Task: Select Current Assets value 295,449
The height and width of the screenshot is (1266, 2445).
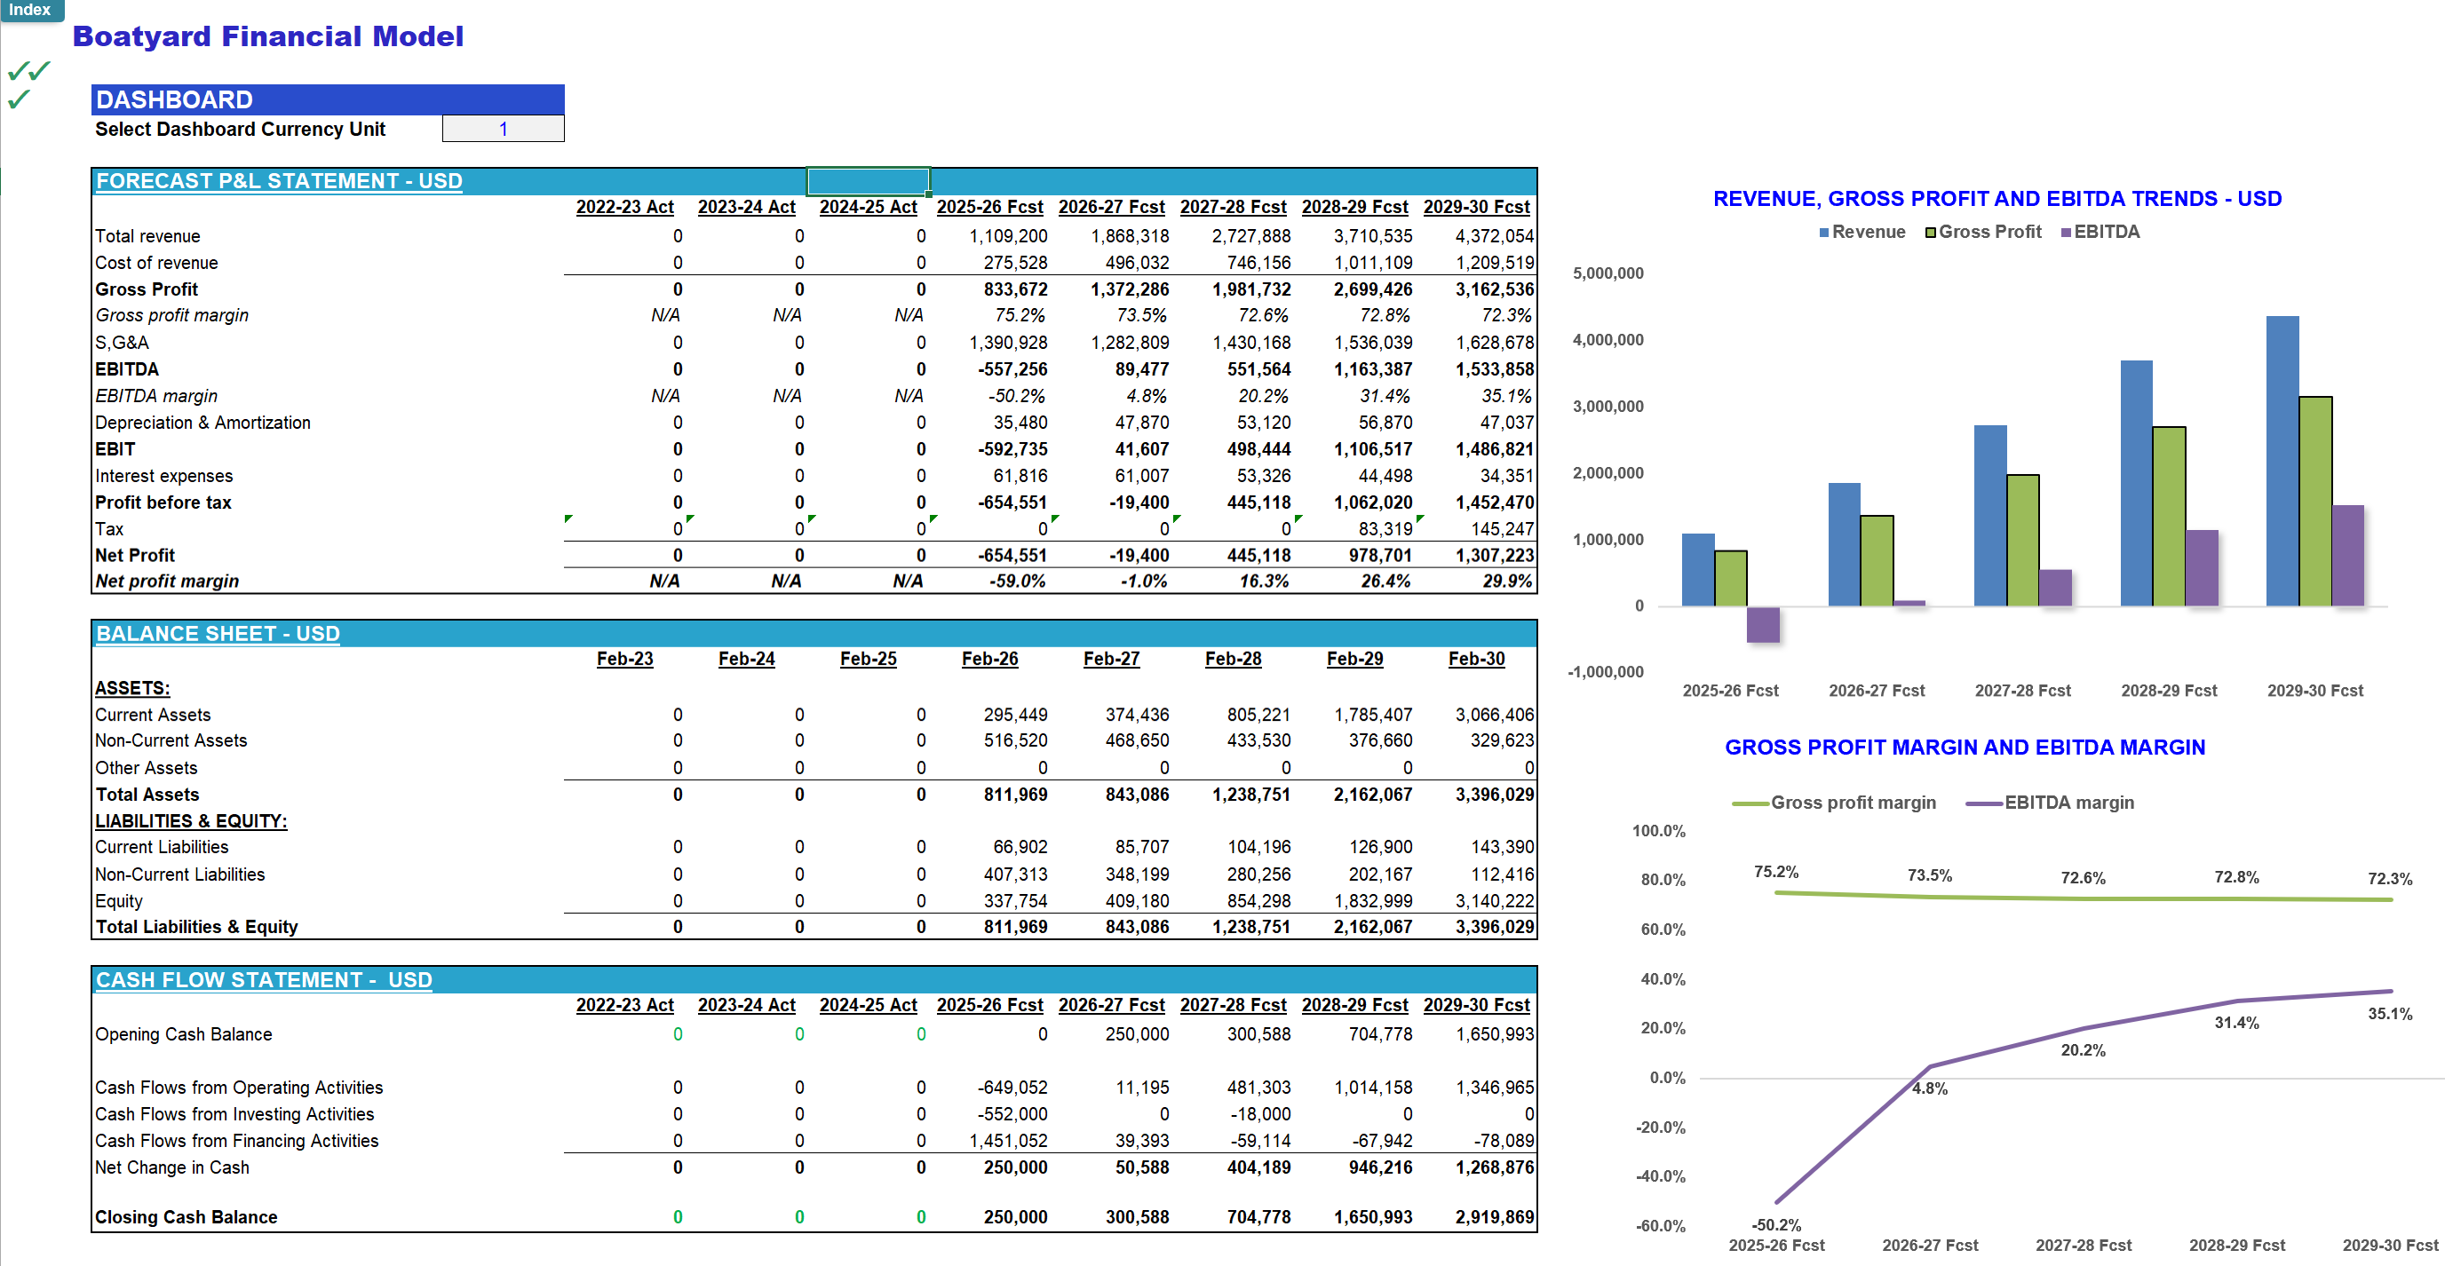Action: point(1014,715)
